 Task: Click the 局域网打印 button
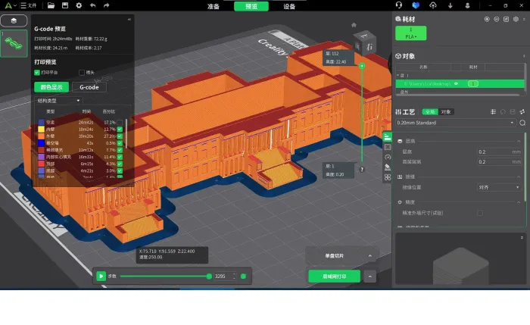334,277
